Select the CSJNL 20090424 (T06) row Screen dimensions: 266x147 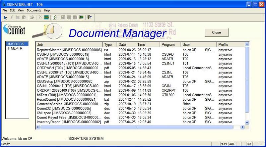[x=140, y=73]
